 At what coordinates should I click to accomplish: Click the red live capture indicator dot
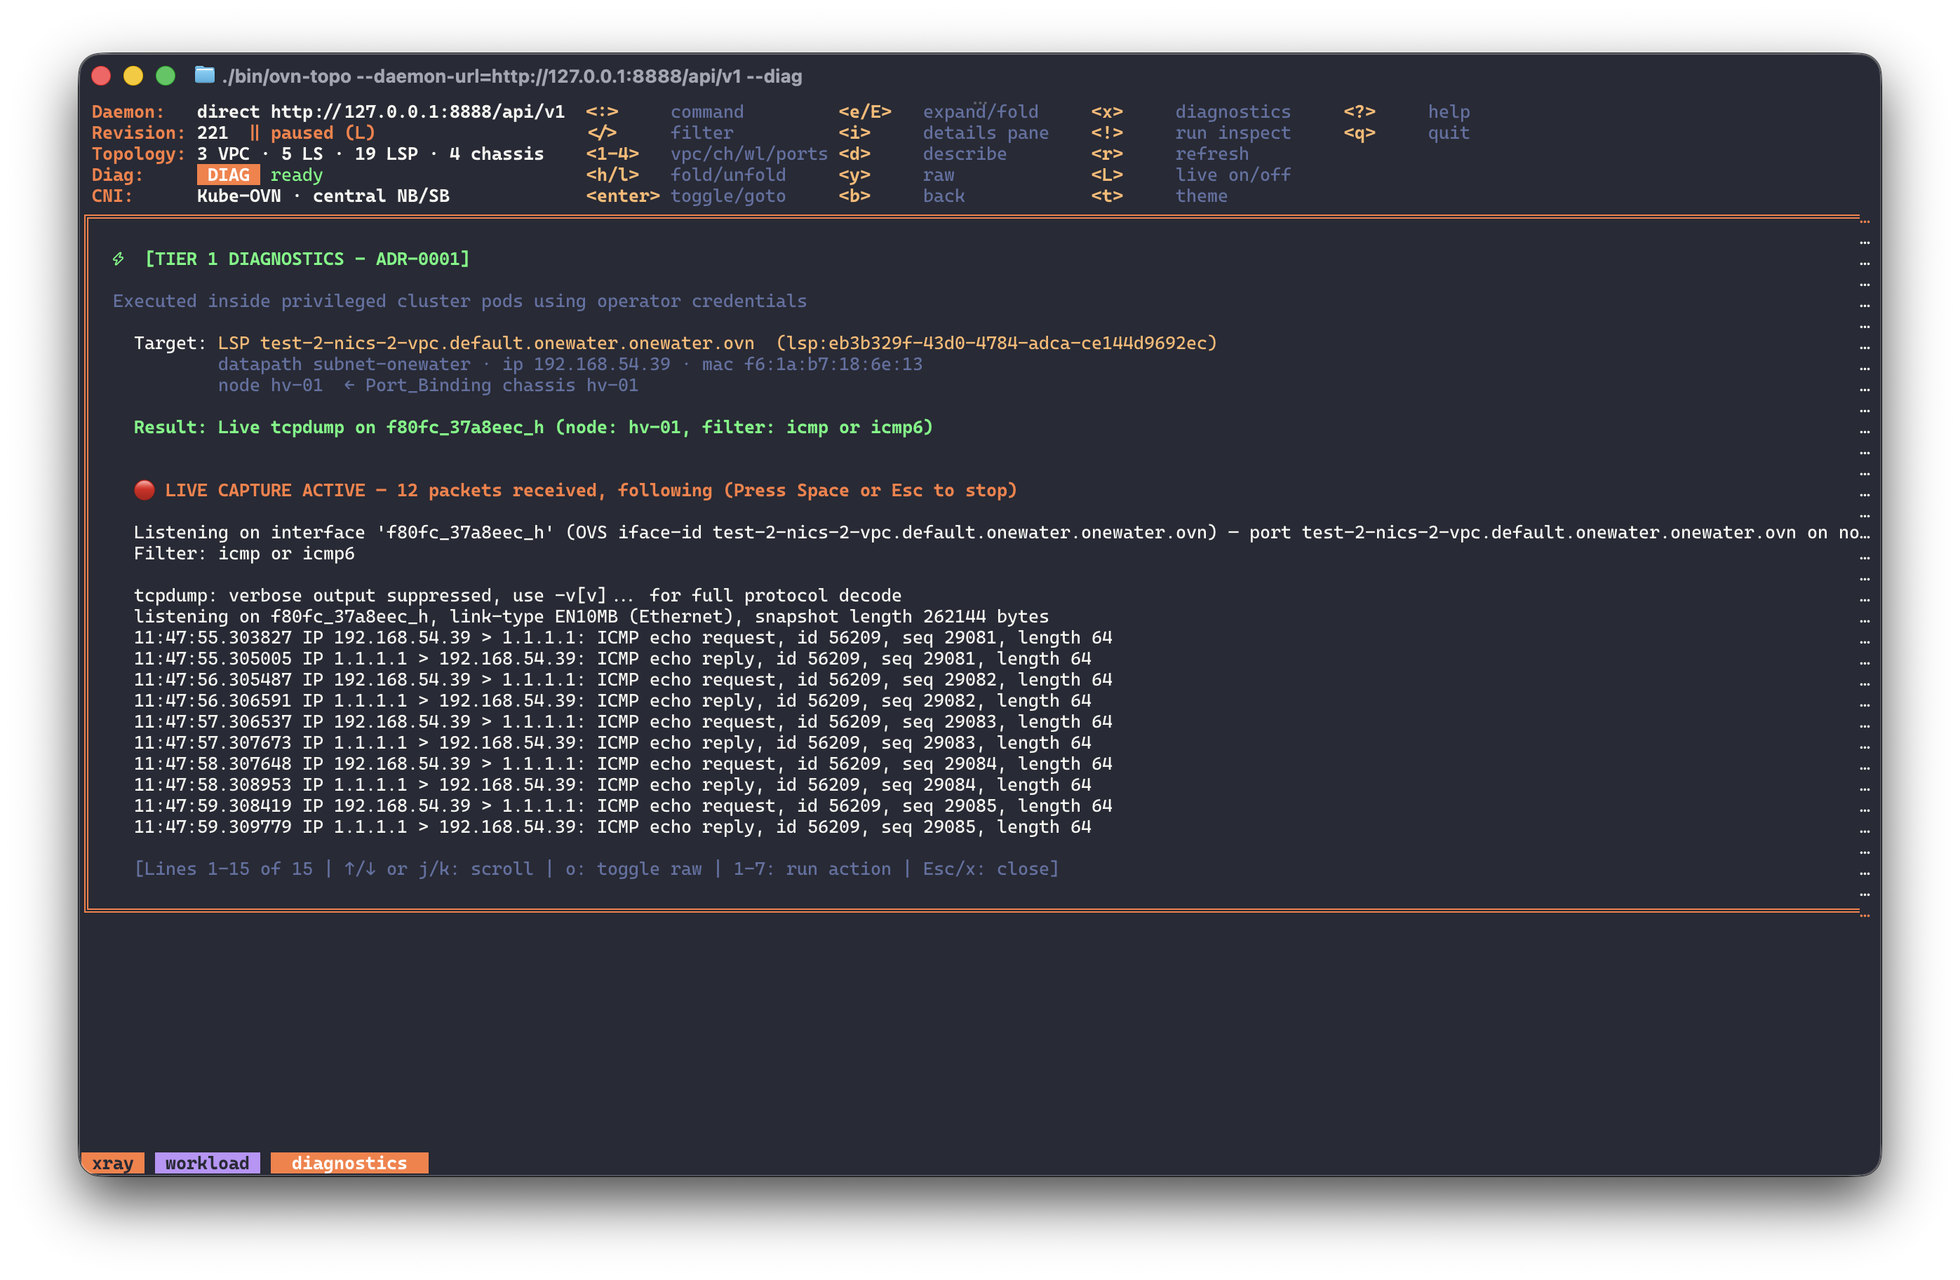144,491
